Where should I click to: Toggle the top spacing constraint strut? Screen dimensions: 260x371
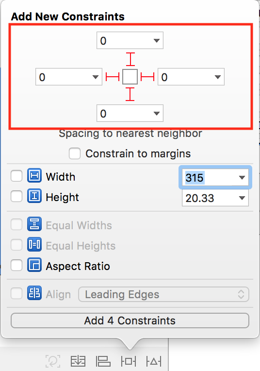[130, 59]
